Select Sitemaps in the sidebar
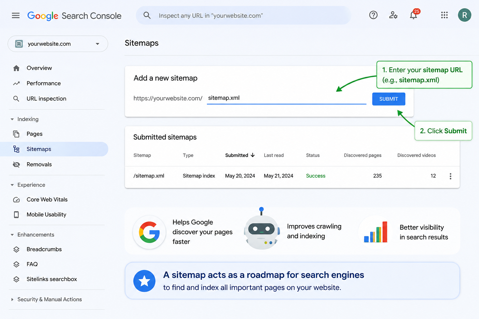This screenshot has height=319, width=479. click(54, 149)
